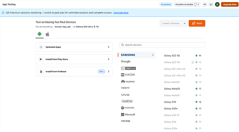239x132 pixels.
Task: Select the Xiaomi brand logo
Action: click(x=128, y=75)
